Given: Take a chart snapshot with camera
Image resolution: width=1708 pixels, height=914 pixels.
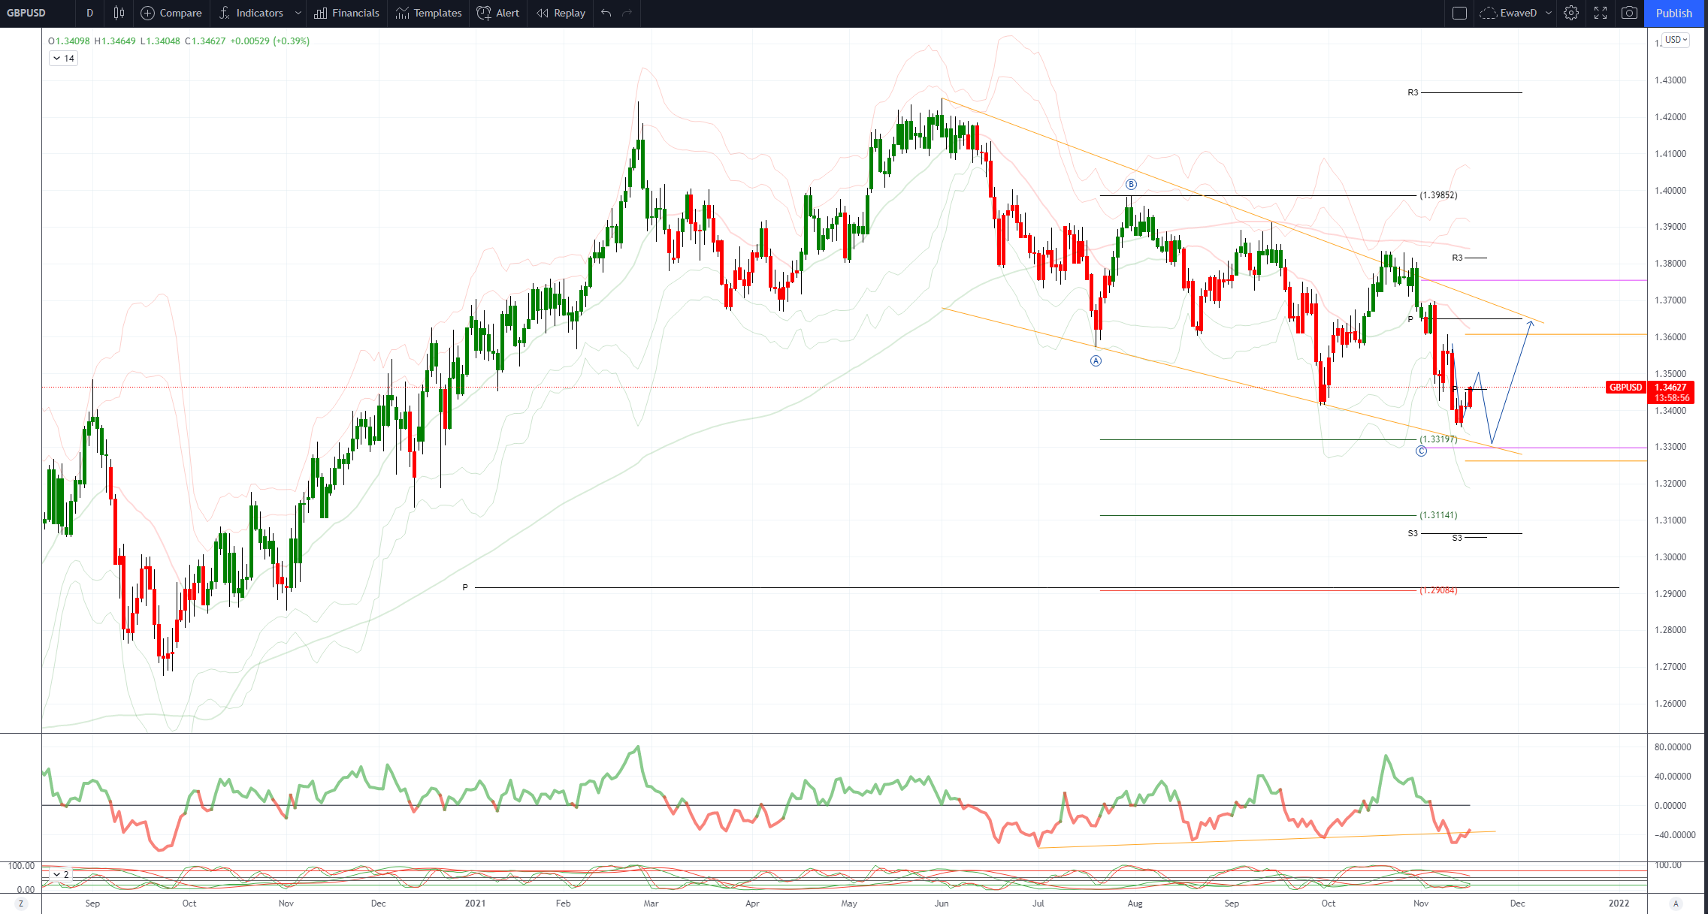Looking at the screenshot, I should 1629,13.
